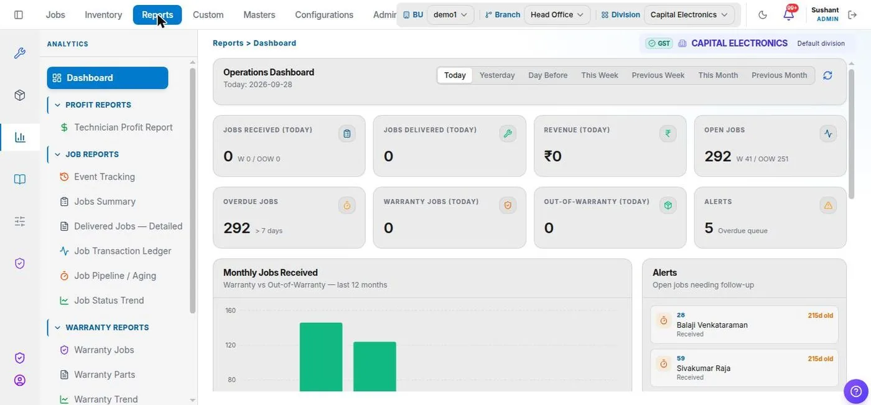Open the BU demo1 dropdown
Image resolution: width=871 pixels, height=405 pixels.
[450, 14]
